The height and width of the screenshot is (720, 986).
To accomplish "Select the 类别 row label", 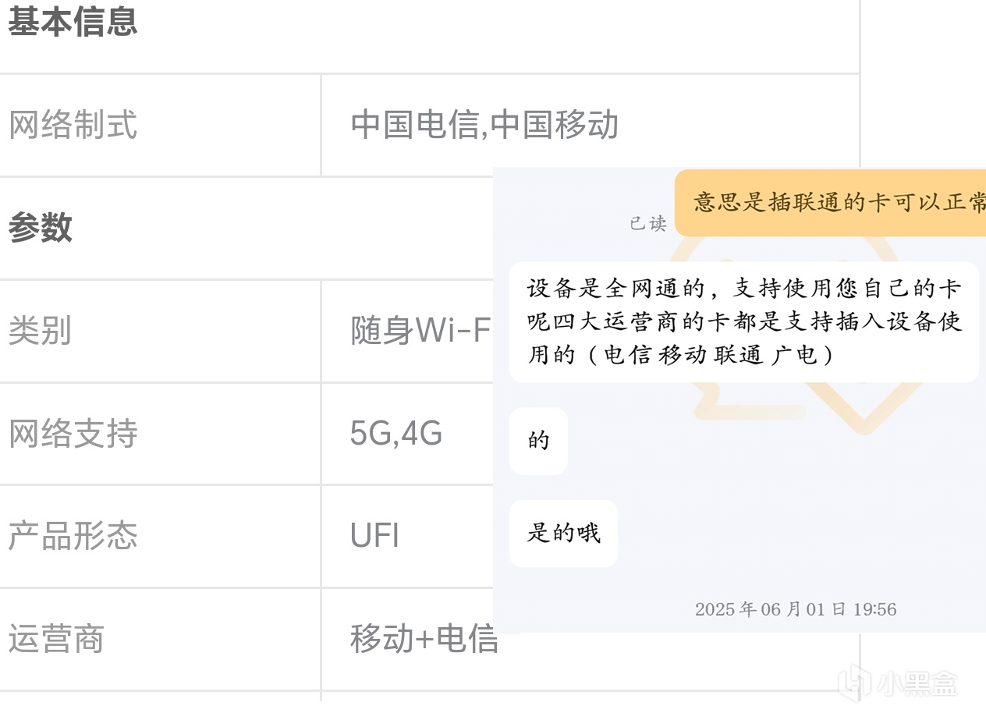I will pos(41,331).
